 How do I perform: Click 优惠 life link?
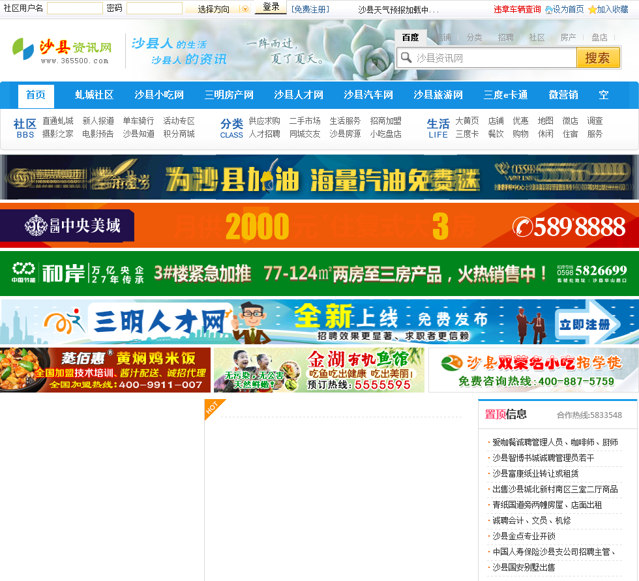point(520,121)
